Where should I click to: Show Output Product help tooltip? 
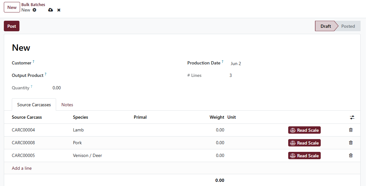46,74
